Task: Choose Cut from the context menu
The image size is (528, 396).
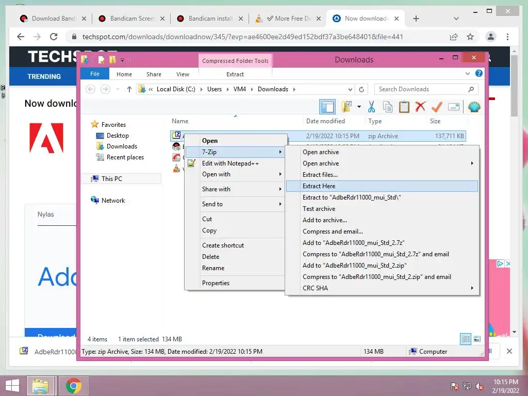Action: coord(235,219)
